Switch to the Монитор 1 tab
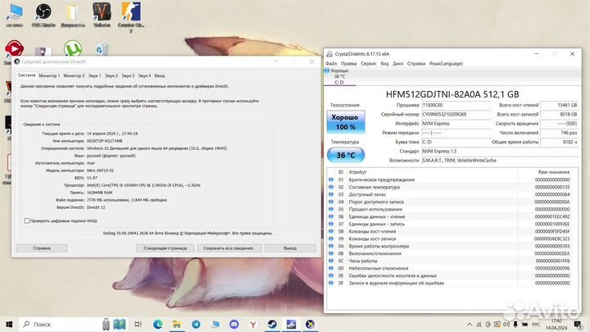Screen dimensions: 590x332 tap(49, 75)
